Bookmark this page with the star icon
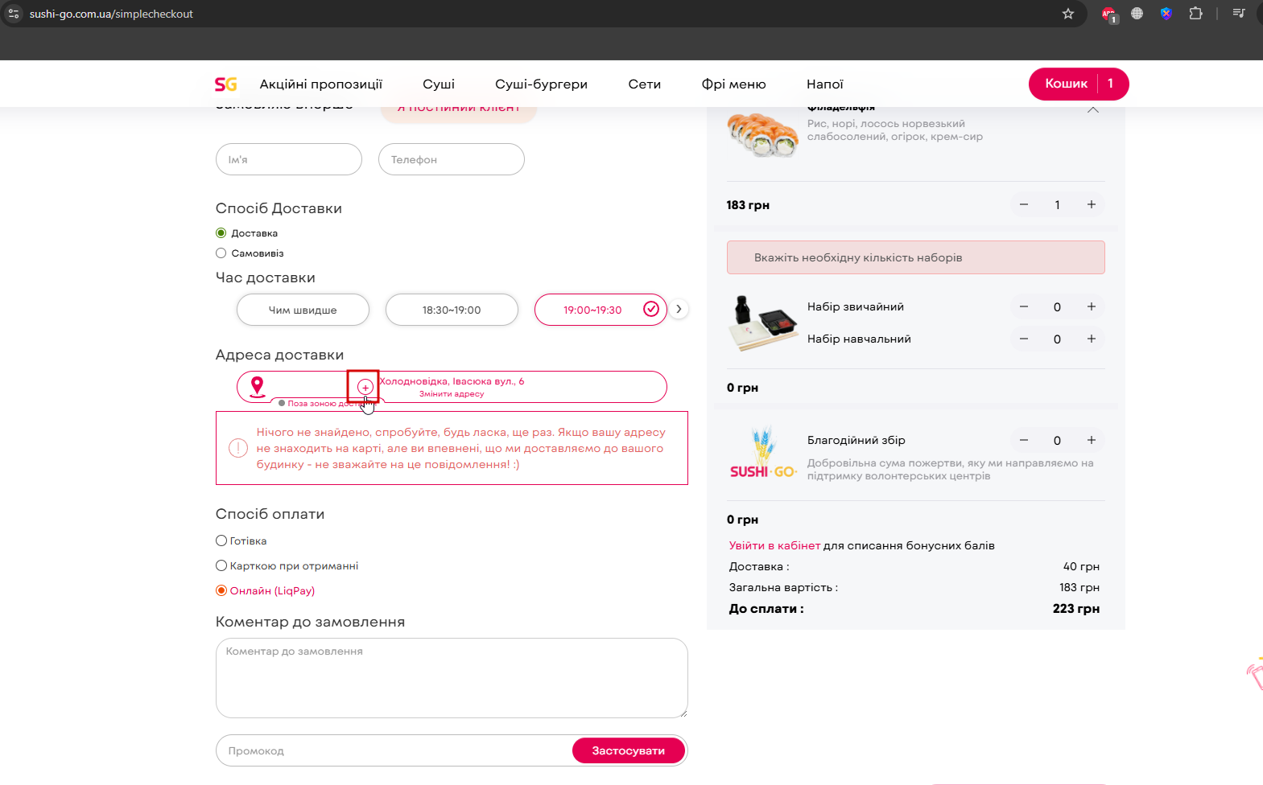 [x=1068, y=14]
